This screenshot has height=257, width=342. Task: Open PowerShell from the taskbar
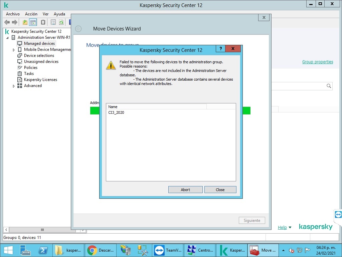(x=43, y=250)
